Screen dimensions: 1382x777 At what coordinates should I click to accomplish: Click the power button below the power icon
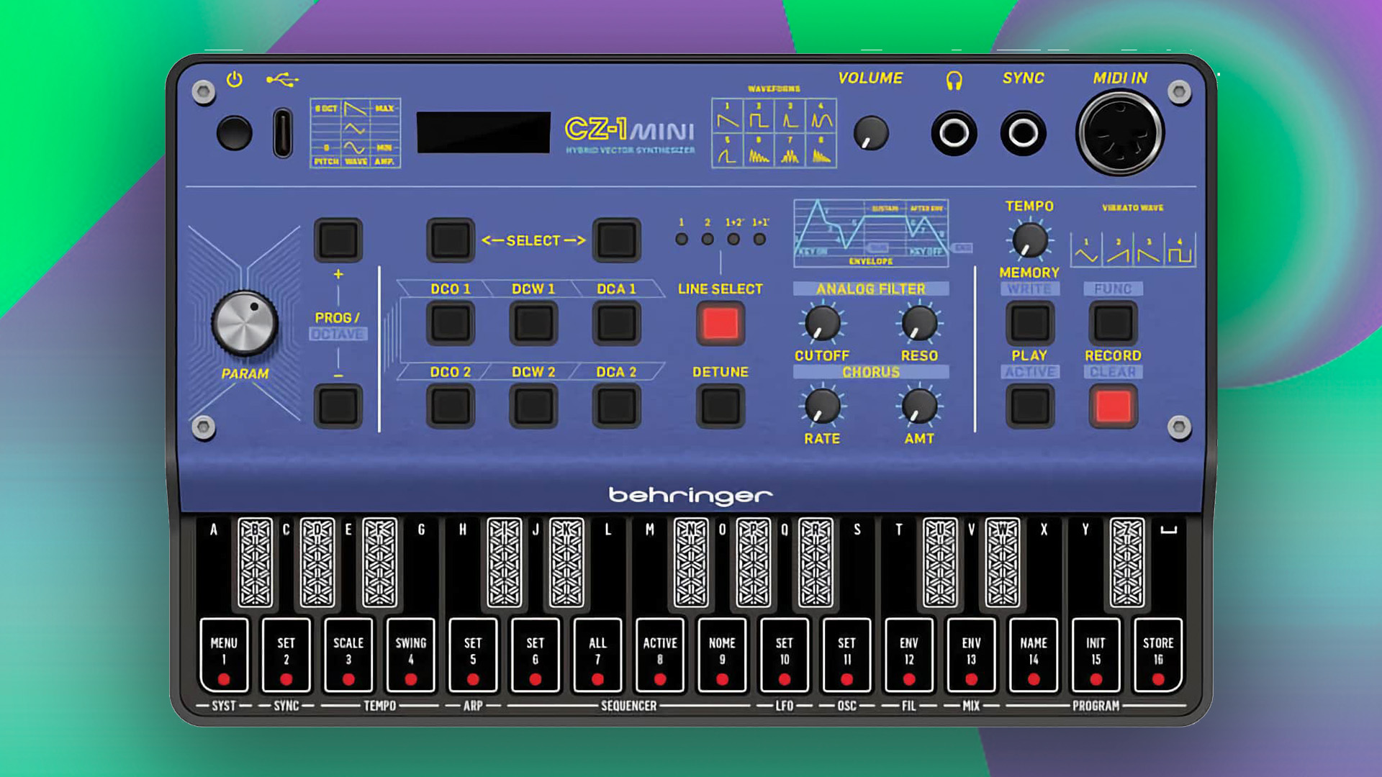pos(234,133)
